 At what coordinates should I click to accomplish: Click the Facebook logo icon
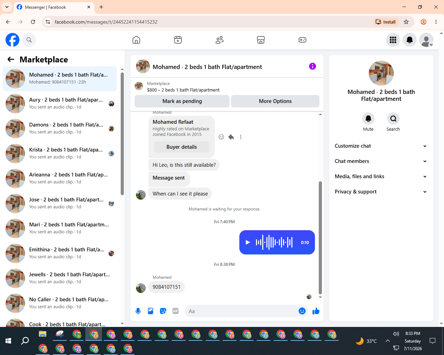click(12, 40)
